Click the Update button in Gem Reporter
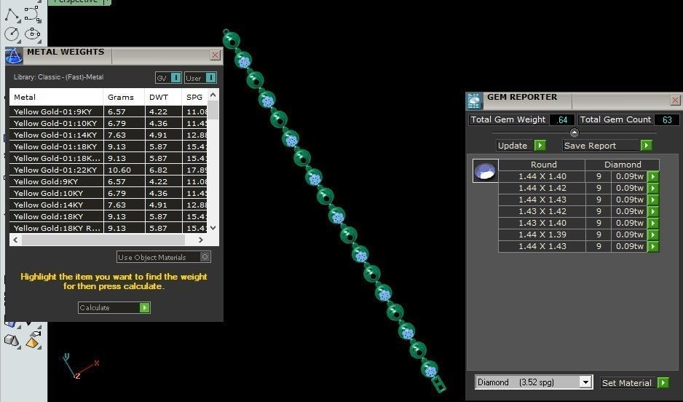The height and width of the screenshot is (402, 683). click(521, 146)
